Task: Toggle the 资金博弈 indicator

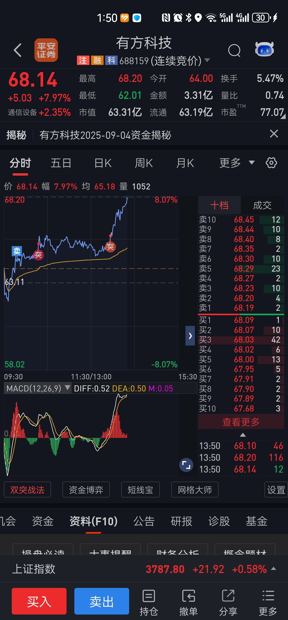Action: pos(86,490)
